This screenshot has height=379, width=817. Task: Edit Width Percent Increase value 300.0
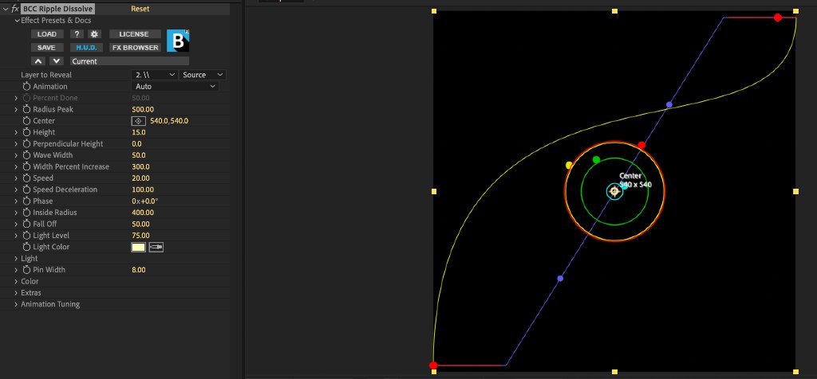click(140, 166)
